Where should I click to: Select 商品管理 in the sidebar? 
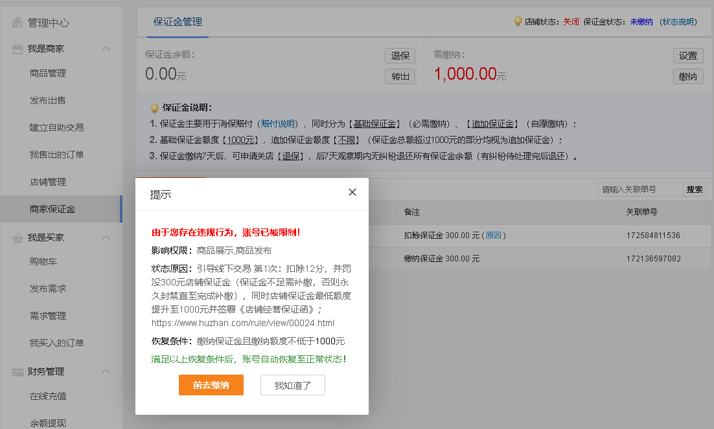click(48, 74)
